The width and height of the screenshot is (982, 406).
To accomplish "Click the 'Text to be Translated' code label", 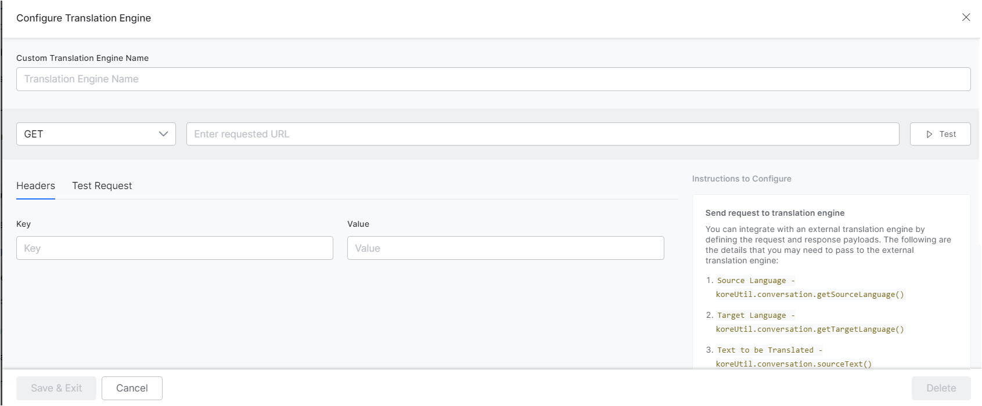I will click(x=769, y=350).
